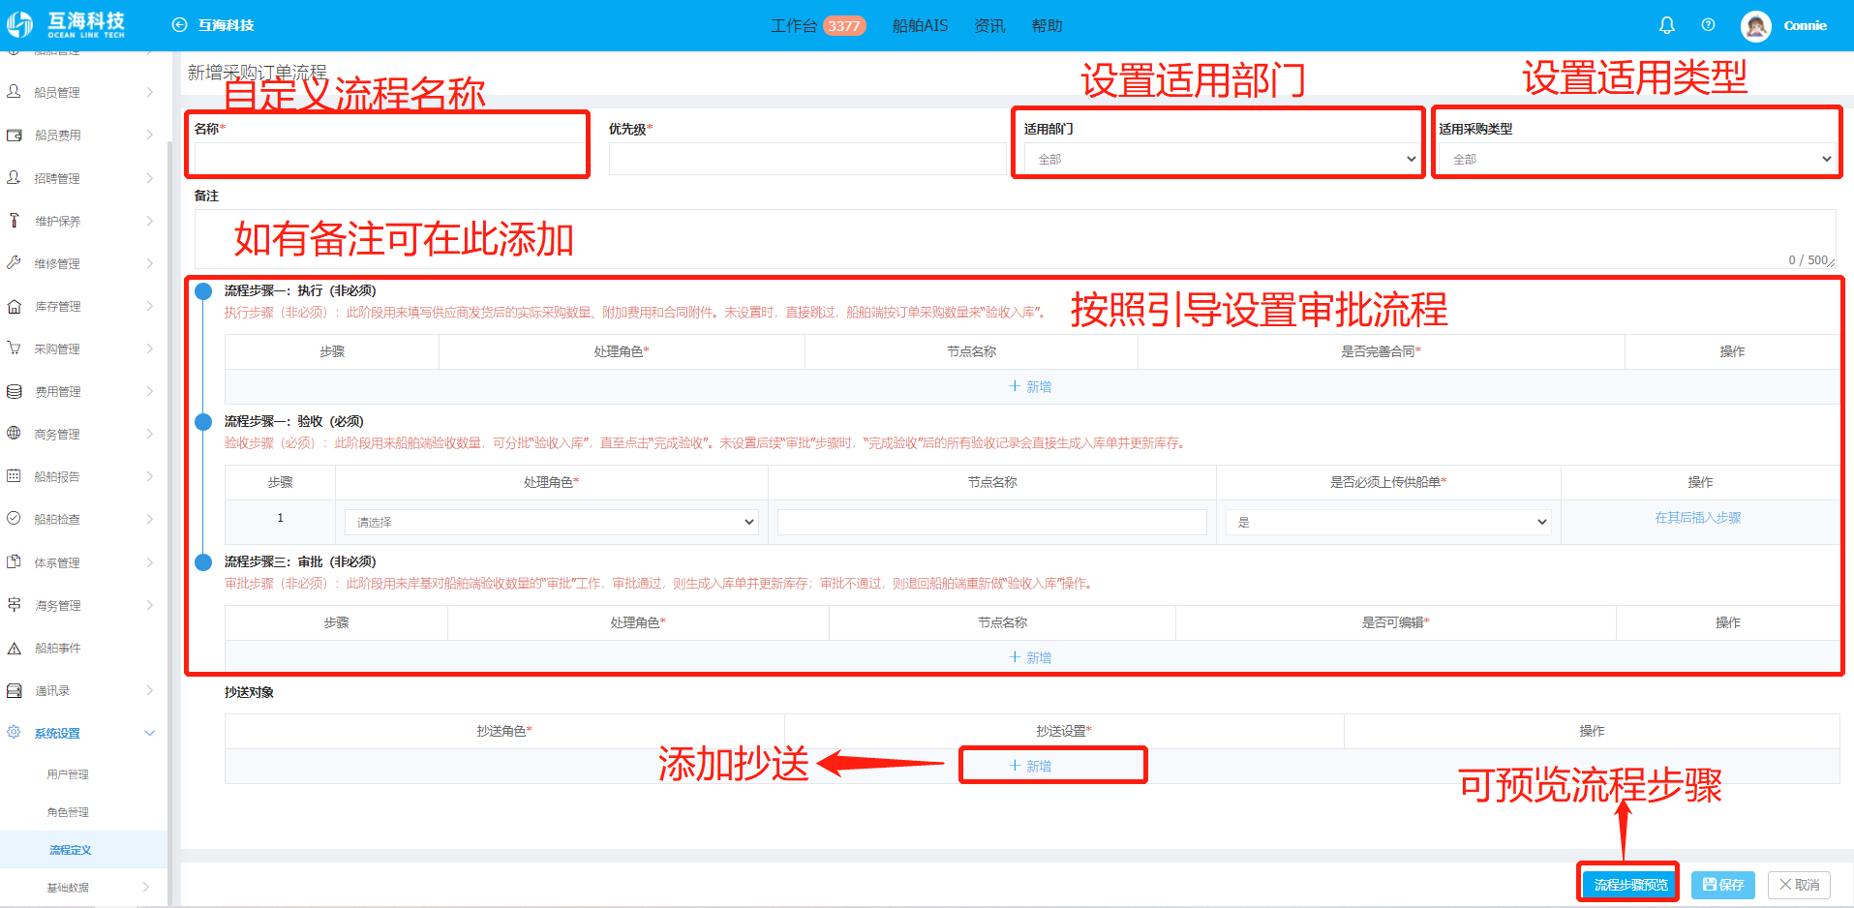Viewport: 1854px width, 908px height.
Task: Open the 帮助 top menu
Action: tap(1047, 26)
